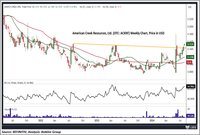Click the volume value tag 99.52K
200x135 pixels.
pyautogui.click(x=191, y=116)
